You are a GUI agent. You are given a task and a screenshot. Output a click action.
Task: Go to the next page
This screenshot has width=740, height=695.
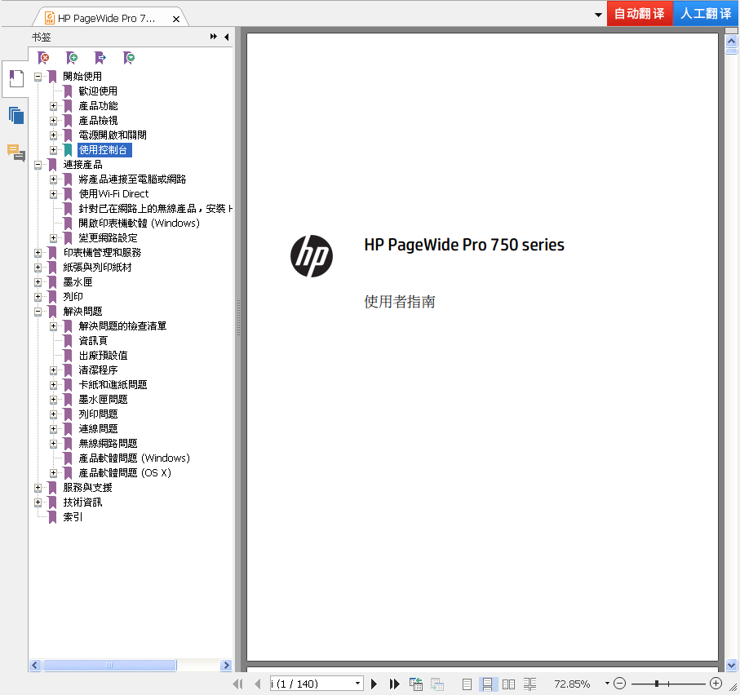(374, 684)
